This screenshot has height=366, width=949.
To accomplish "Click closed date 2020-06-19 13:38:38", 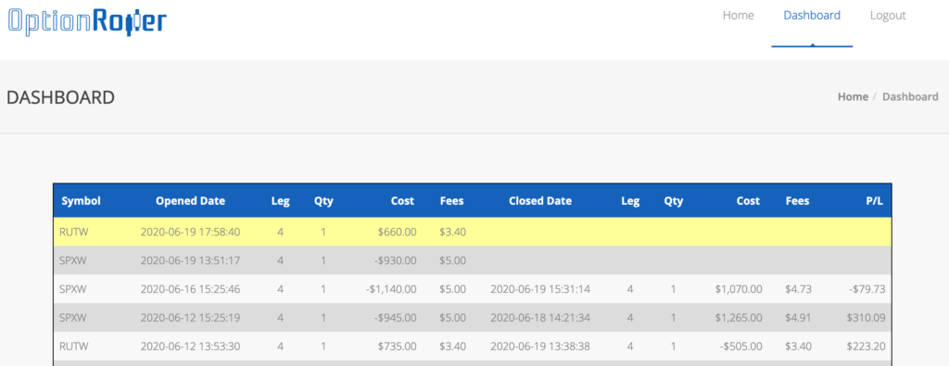I will pyautogui.click(x=540, y=347).
